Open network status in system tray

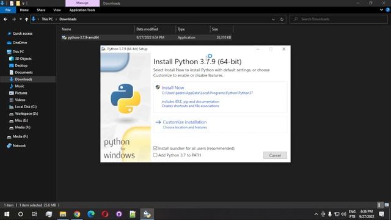337,214
